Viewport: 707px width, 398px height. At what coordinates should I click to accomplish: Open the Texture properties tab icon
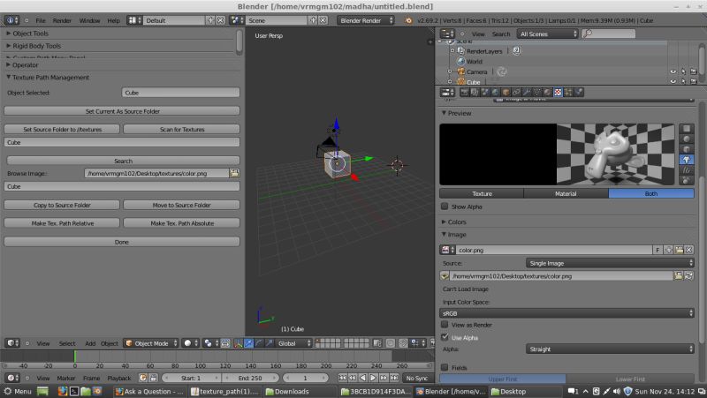tap(559, 93)
